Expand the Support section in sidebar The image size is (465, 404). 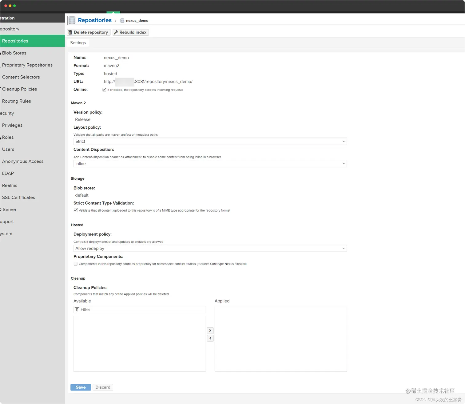32,222
